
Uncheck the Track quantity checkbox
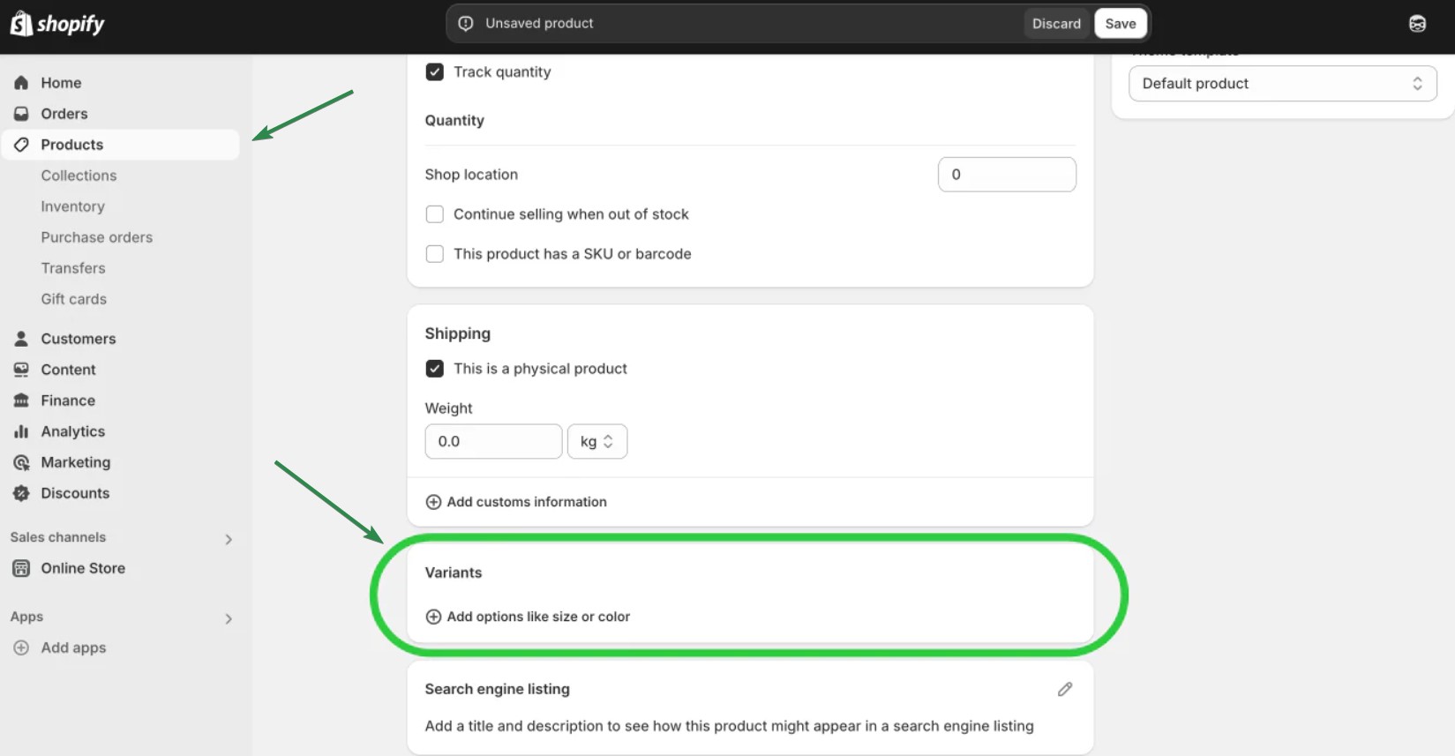434,71
